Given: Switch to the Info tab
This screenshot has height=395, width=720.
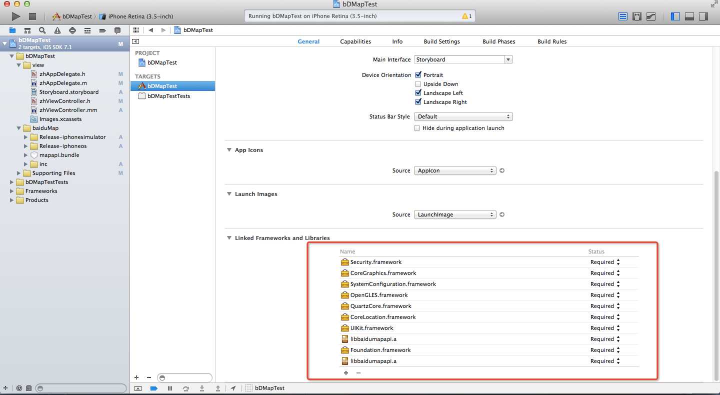Looking at the screenshot, I should point(397,41).
